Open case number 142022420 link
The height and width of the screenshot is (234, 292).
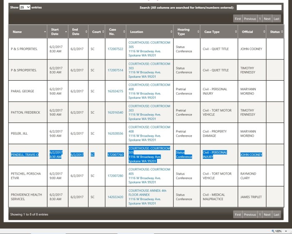coord(115,197)
